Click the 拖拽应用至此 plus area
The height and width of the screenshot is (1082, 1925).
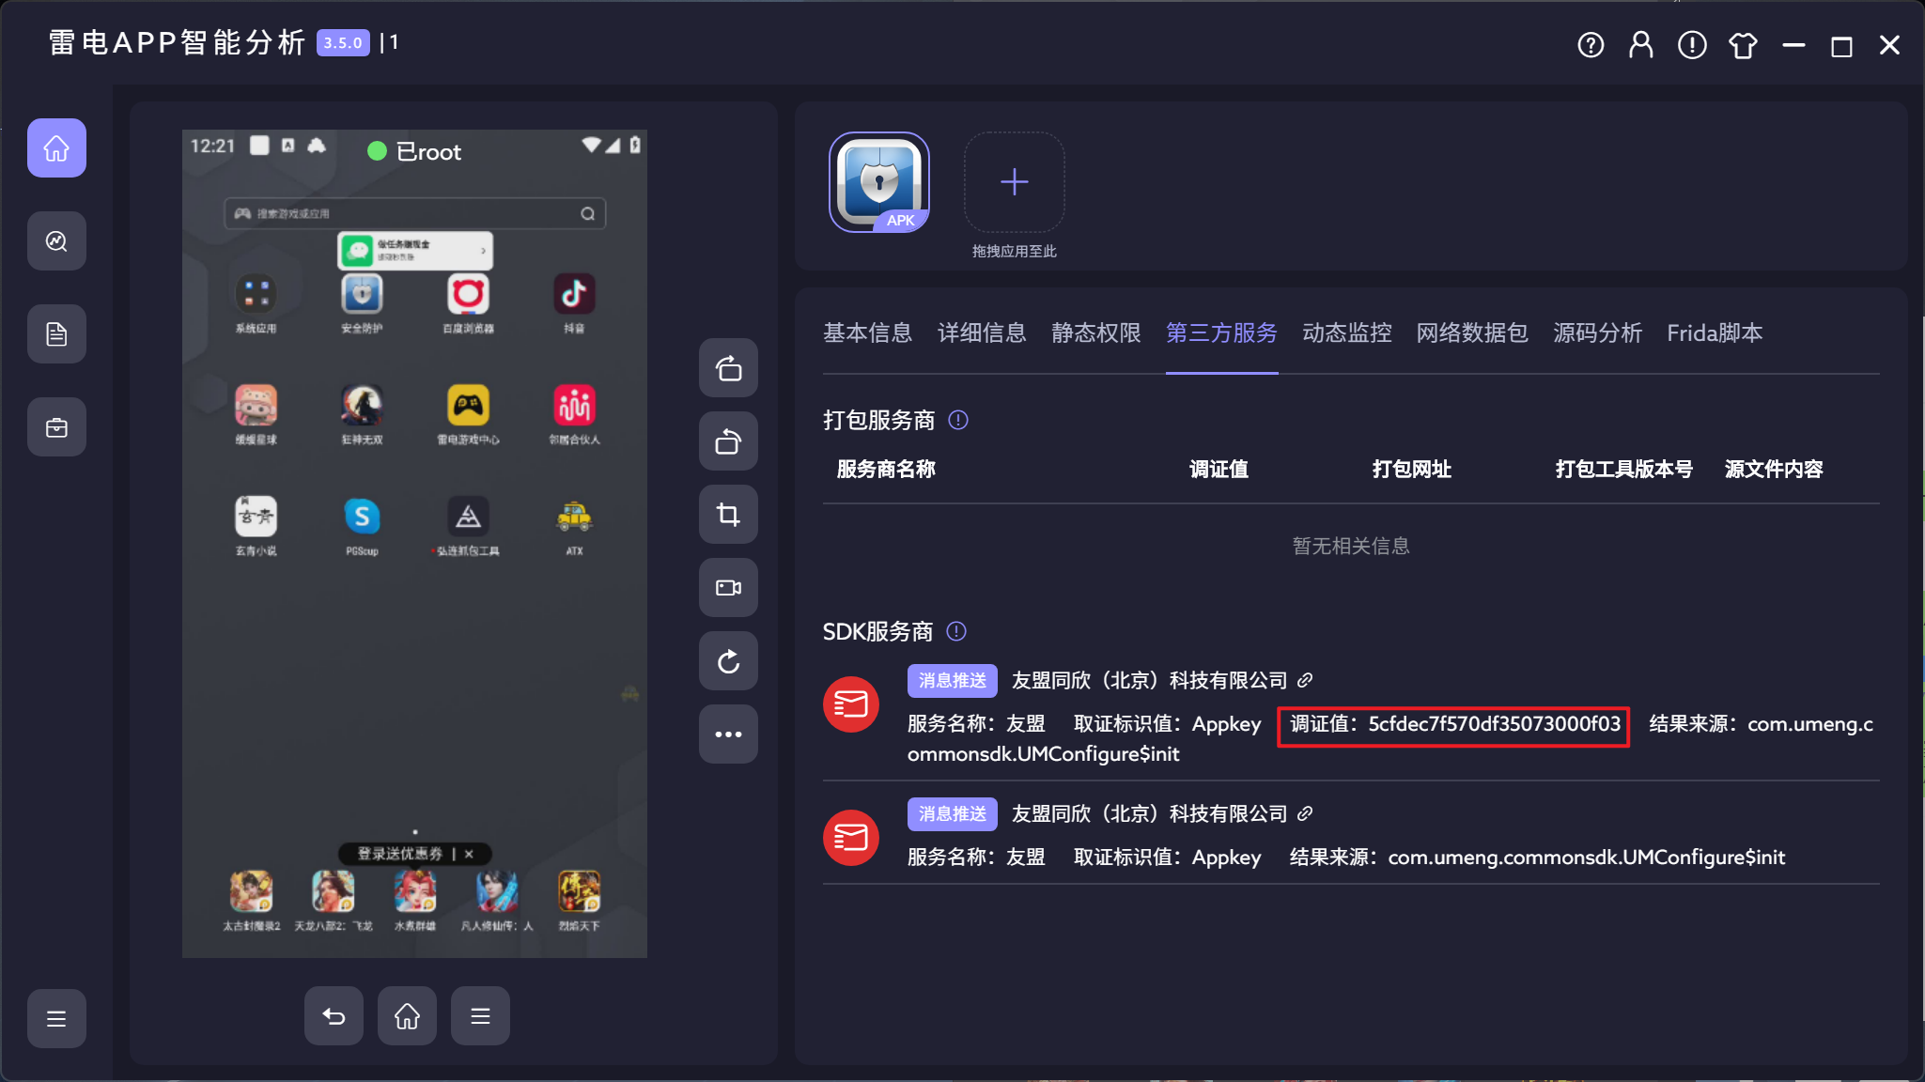[x=1013, y=182]
